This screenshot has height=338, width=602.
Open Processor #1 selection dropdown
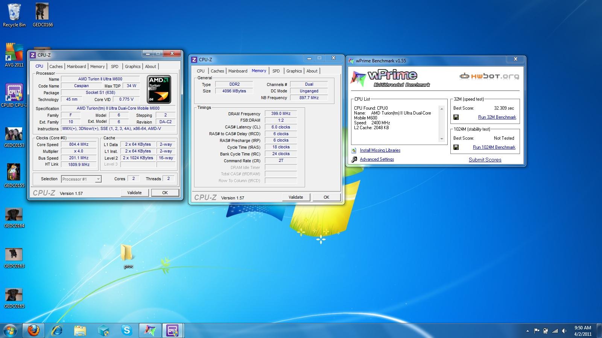[x=81, y=179]
